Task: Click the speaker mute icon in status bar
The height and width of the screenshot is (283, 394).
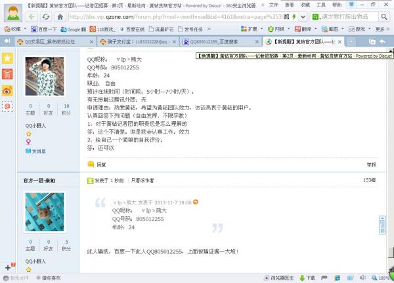Action: tap(362, 278)
